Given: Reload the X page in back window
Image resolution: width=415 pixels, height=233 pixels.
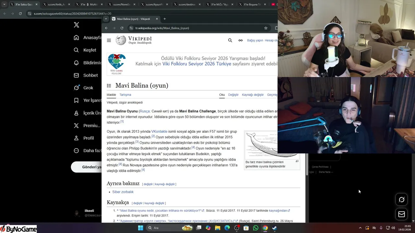Looking at the screenshot, I should coord(20,14).
